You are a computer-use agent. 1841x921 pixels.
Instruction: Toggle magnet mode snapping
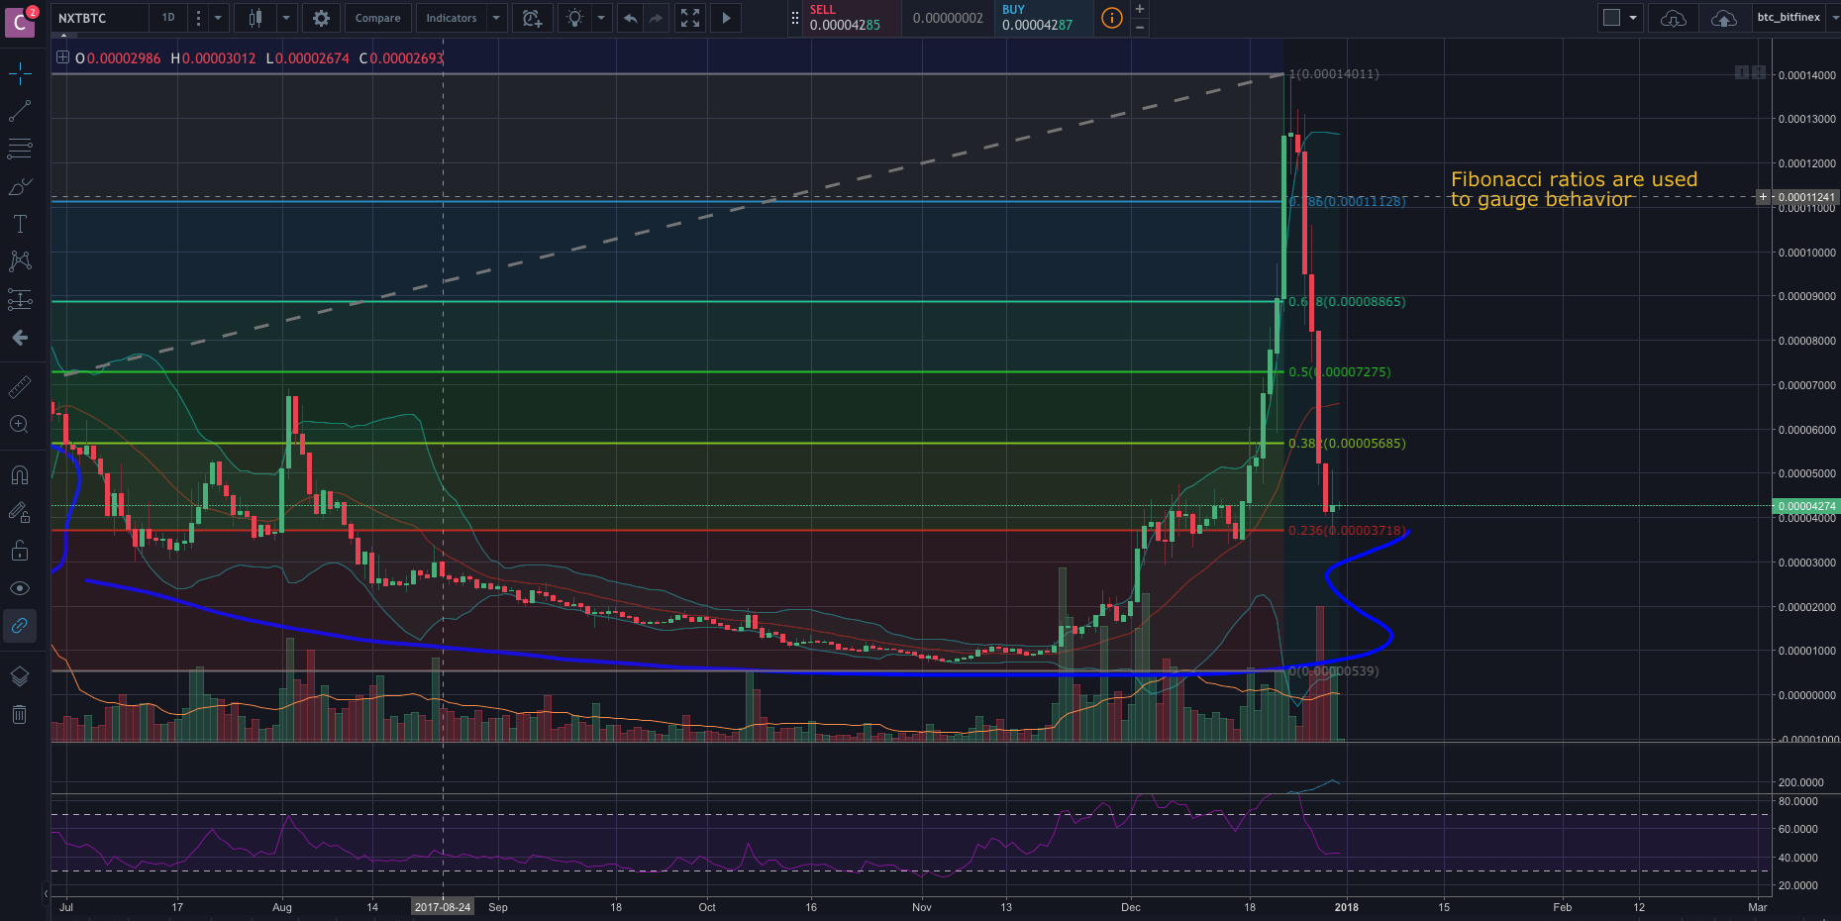[x=20, y=475]
